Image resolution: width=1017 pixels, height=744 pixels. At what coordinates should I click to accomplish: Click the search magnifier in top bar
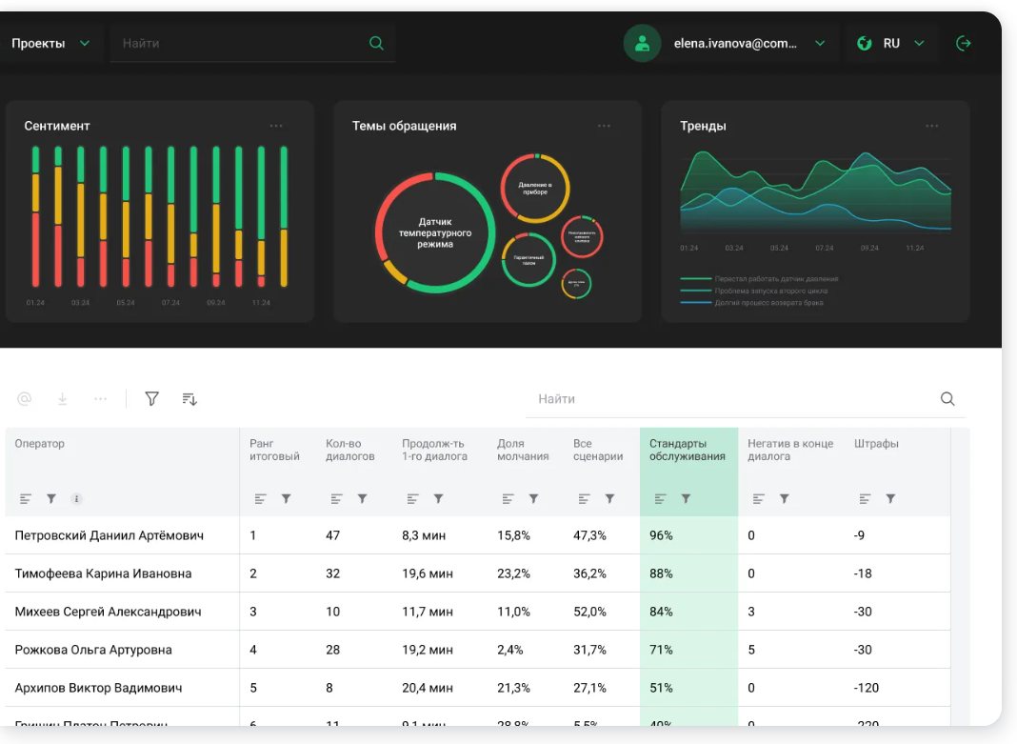pyautogui.click(x=376, y=44)
